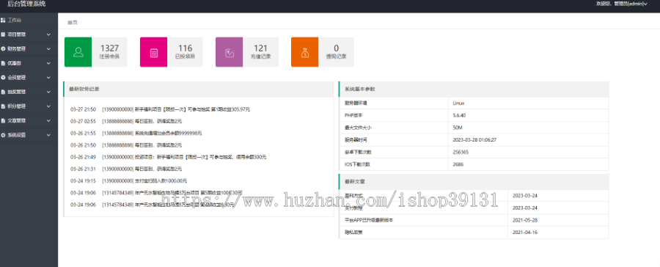Select 文章管理 menu label

coord(16,120)
